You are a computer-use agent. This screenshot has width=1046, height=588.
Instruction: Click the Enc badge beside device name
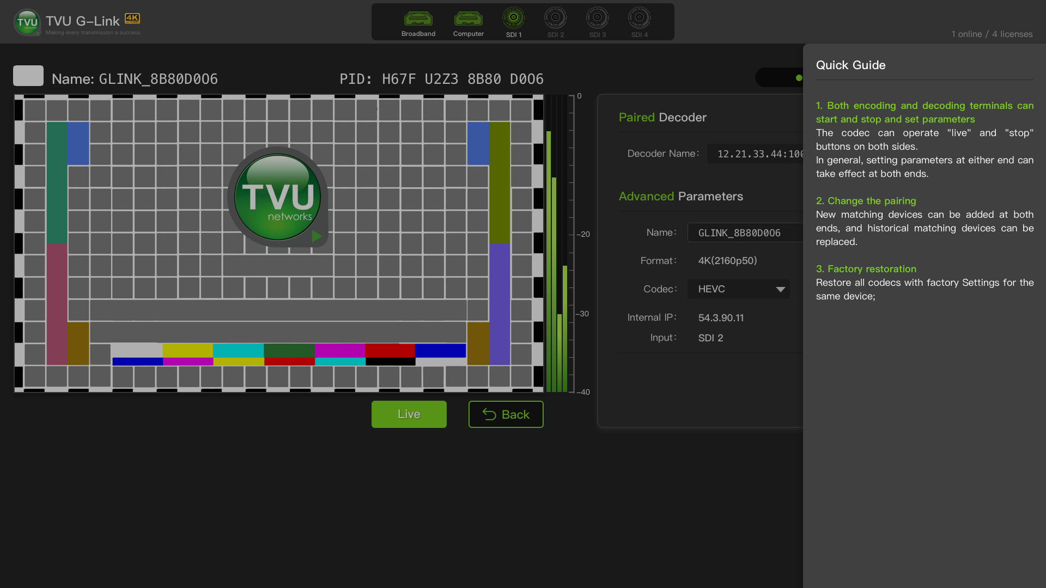pos(28,76)
